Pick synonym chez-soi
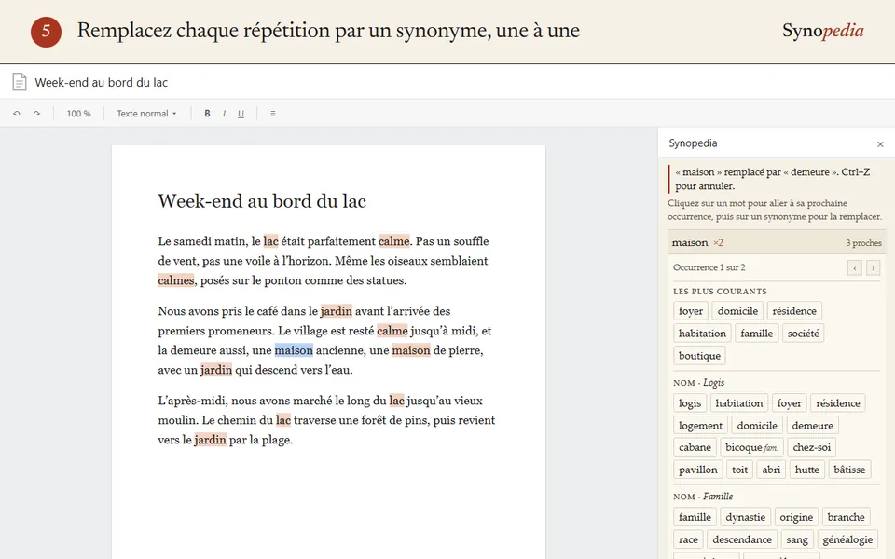This screenshot has width=895, height=559. 812,447
